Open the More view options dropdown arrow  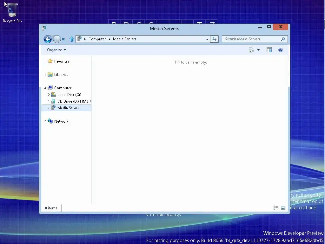pos(258,50)
